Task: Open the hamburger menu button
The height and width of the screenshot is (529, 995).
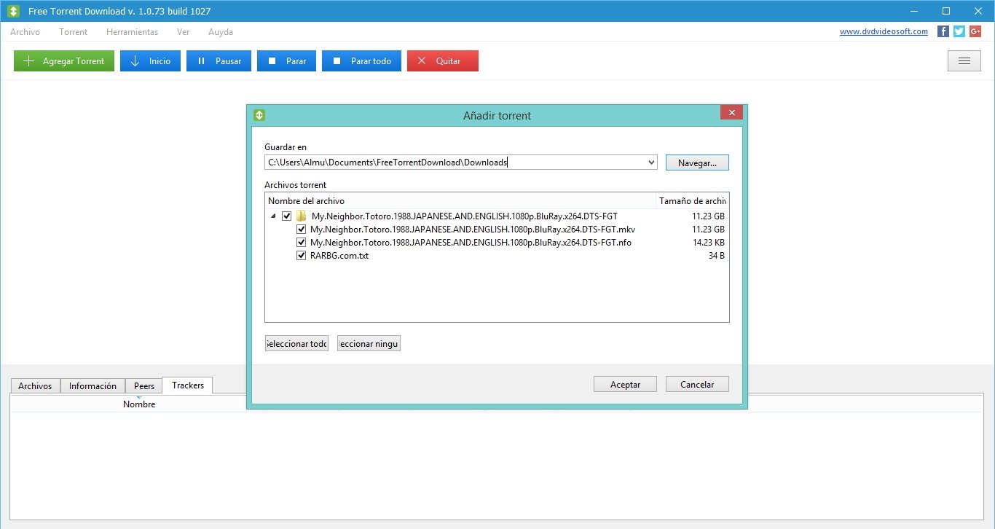Action: point(964,61)
